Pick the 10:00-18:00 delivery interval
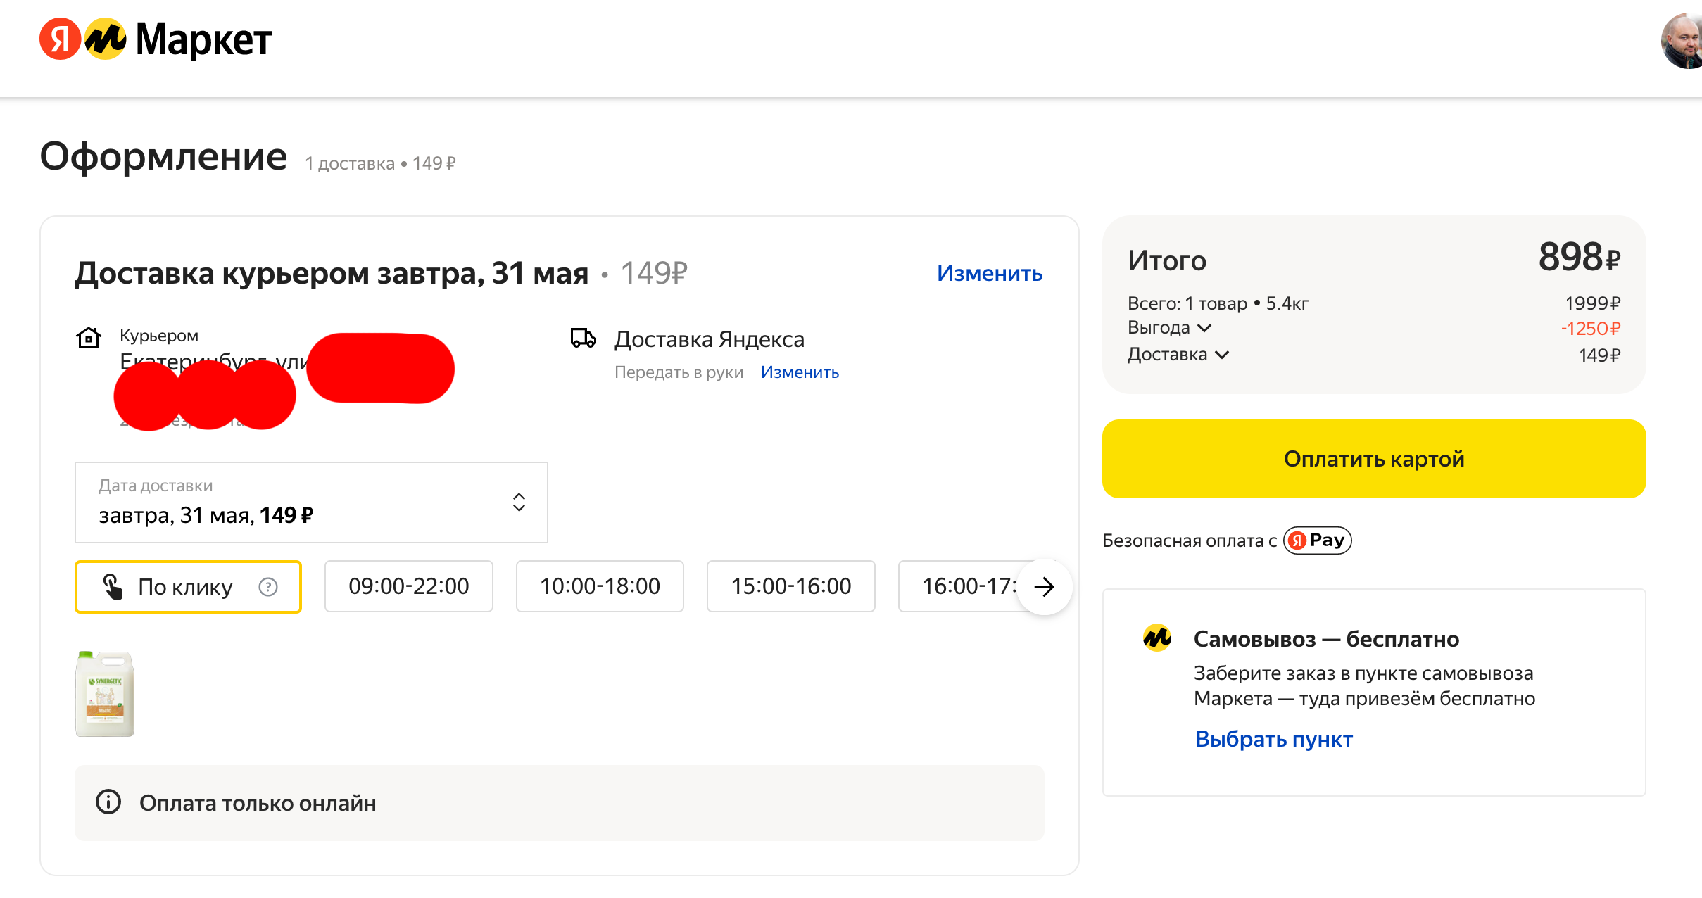Screen dimensions: 1702x898 pyautogui.click(x=600, y=586)
